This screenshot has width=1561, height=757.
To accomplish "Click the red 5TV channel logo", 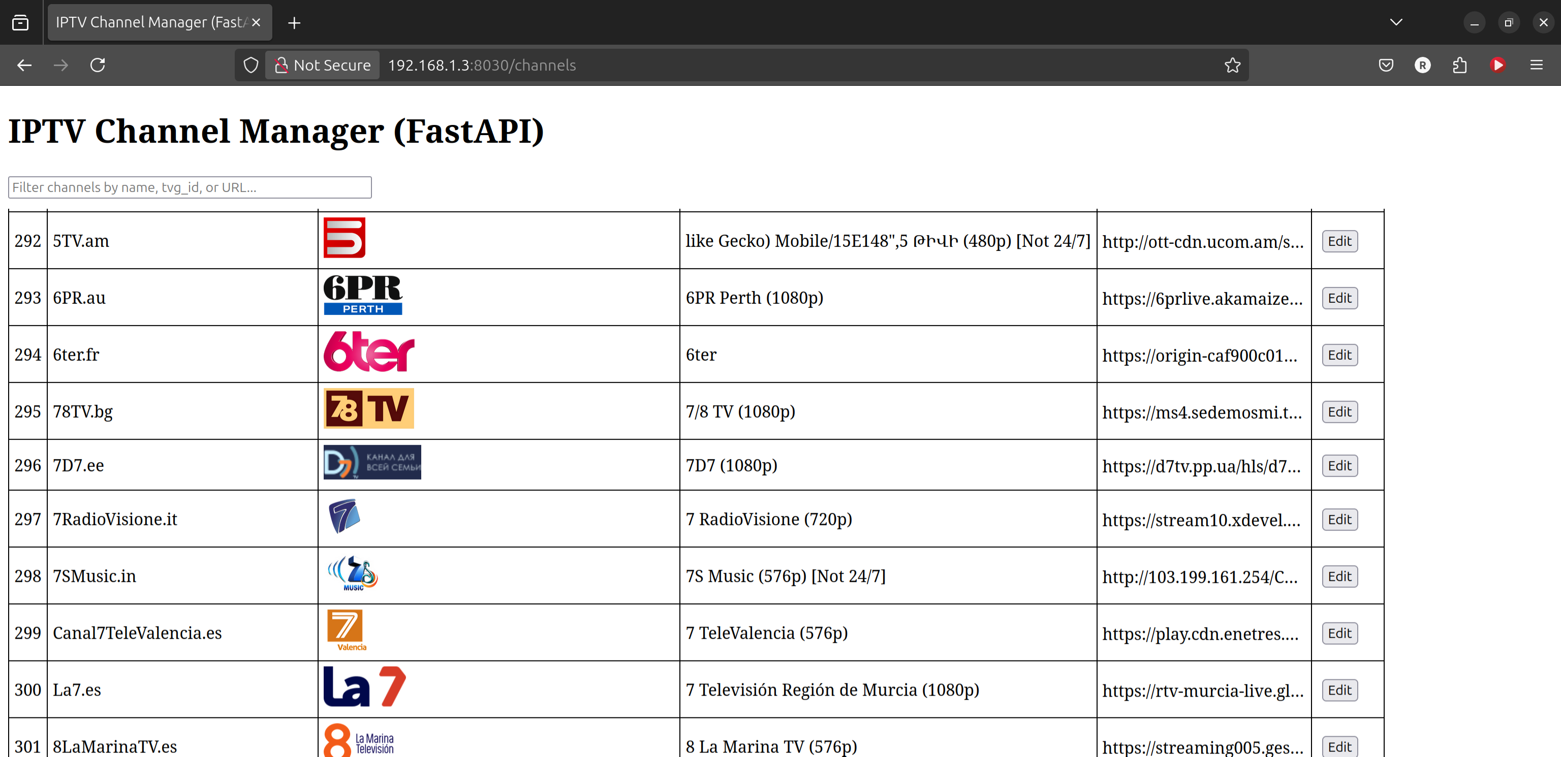I will click(344, 238).
